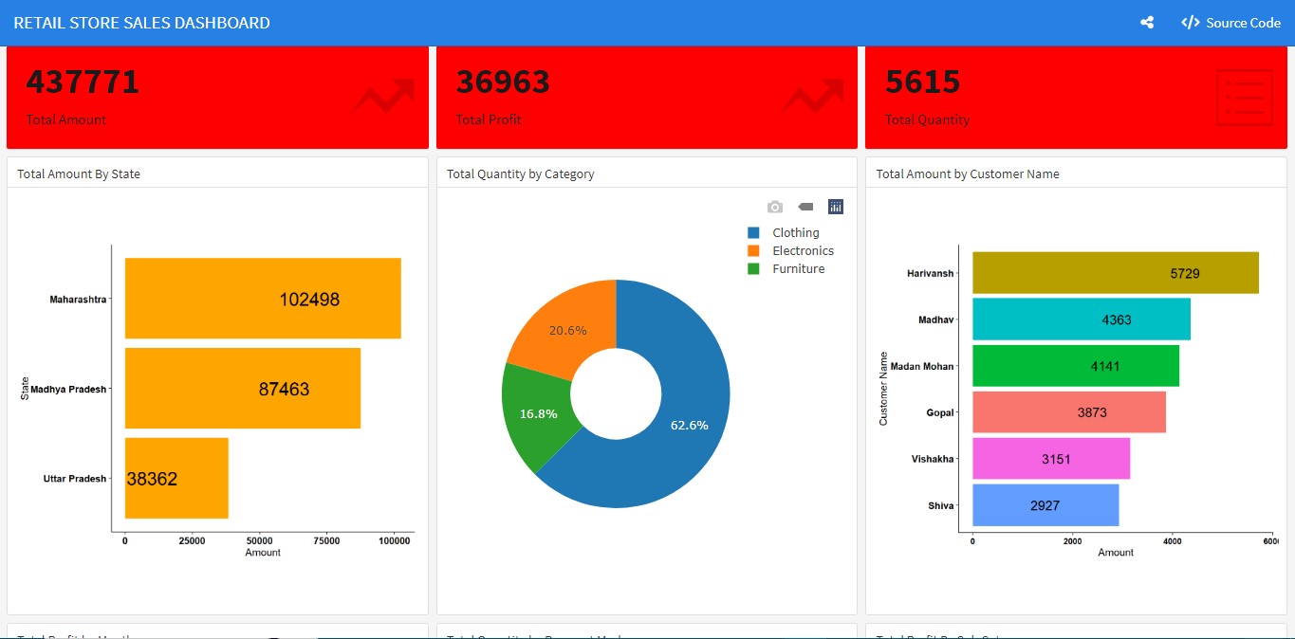The image size is (1295, 639).
Task: Toggle Clothing legend entry in pie chart
Action: [x=795, y=232]
